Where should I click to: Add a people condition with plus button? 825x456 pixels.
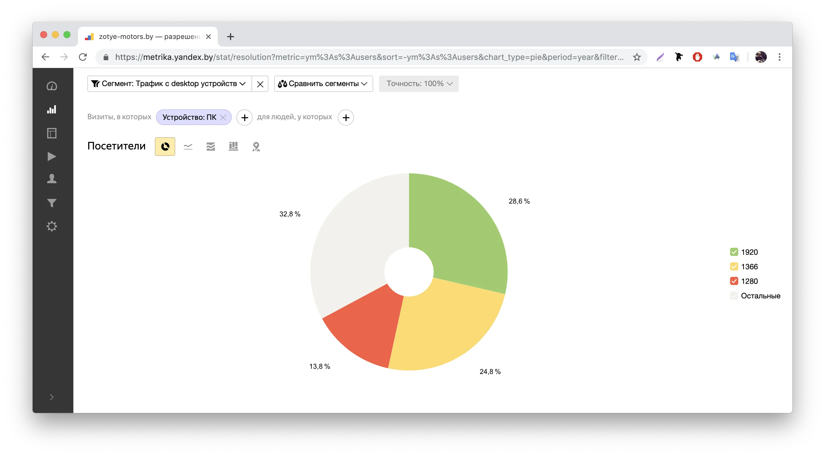(x=346, y=117)
